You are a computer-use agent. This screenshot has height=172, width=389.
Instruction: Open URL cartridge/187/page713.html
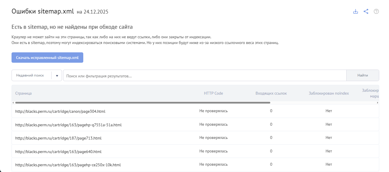tap(58, 138)
